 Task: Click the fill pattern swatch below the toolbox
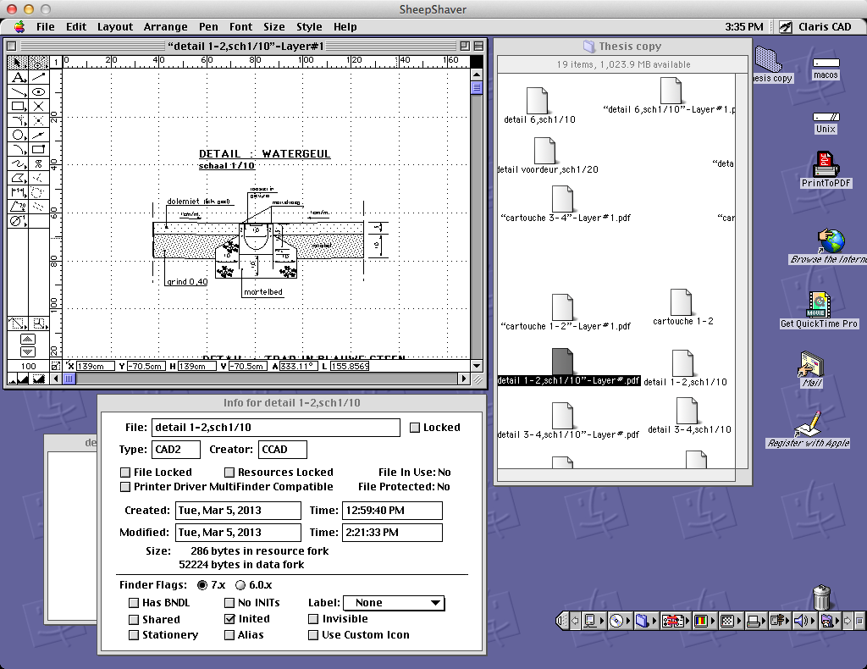click(x=38, y=379)
